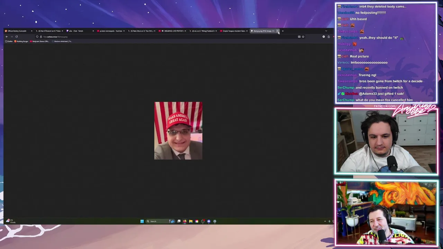This screenshot has width=443, height=249.
Task: Open the BREAKING LIVE PROTEST tab
Action: tap(172, 31)
